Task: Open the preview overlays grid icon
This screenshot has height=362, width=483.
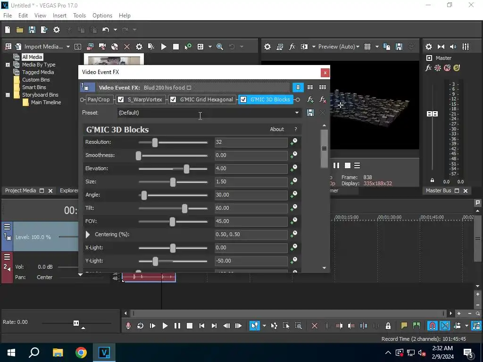Action: click(x=367, y=47)
